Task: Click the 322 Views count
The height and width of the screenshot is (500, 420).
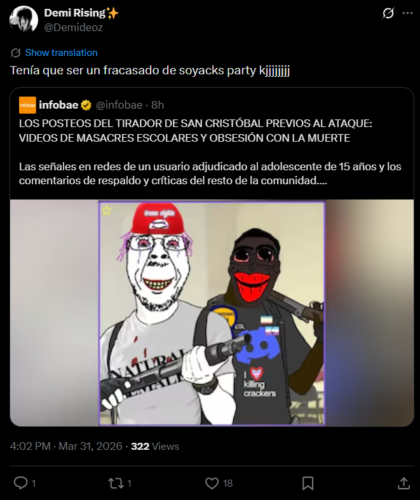Action: click(154, 446)
